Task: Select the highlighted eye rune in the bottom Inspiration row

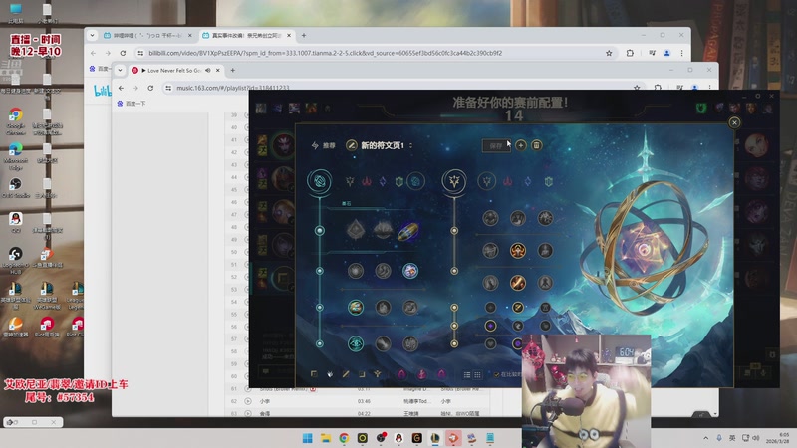Action: 356,343
